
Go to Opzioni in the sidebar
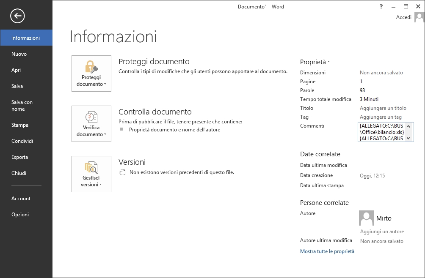click(x=20, y=215)
